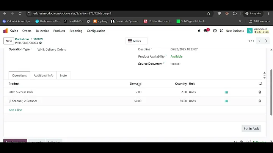The width and height of the screenshot is (273, 153).
Task: Open SolidGigs bookmark
Action: (x=191, y=21)
